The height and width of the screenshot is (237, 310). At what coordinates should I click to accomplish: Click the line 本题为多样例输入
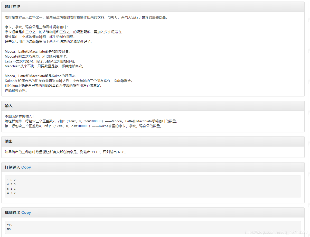(x=19, y=116)
